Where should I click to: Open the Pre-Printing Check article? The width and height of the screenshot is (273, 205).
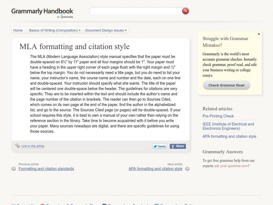pyautogui.click(x=218, y=116)
